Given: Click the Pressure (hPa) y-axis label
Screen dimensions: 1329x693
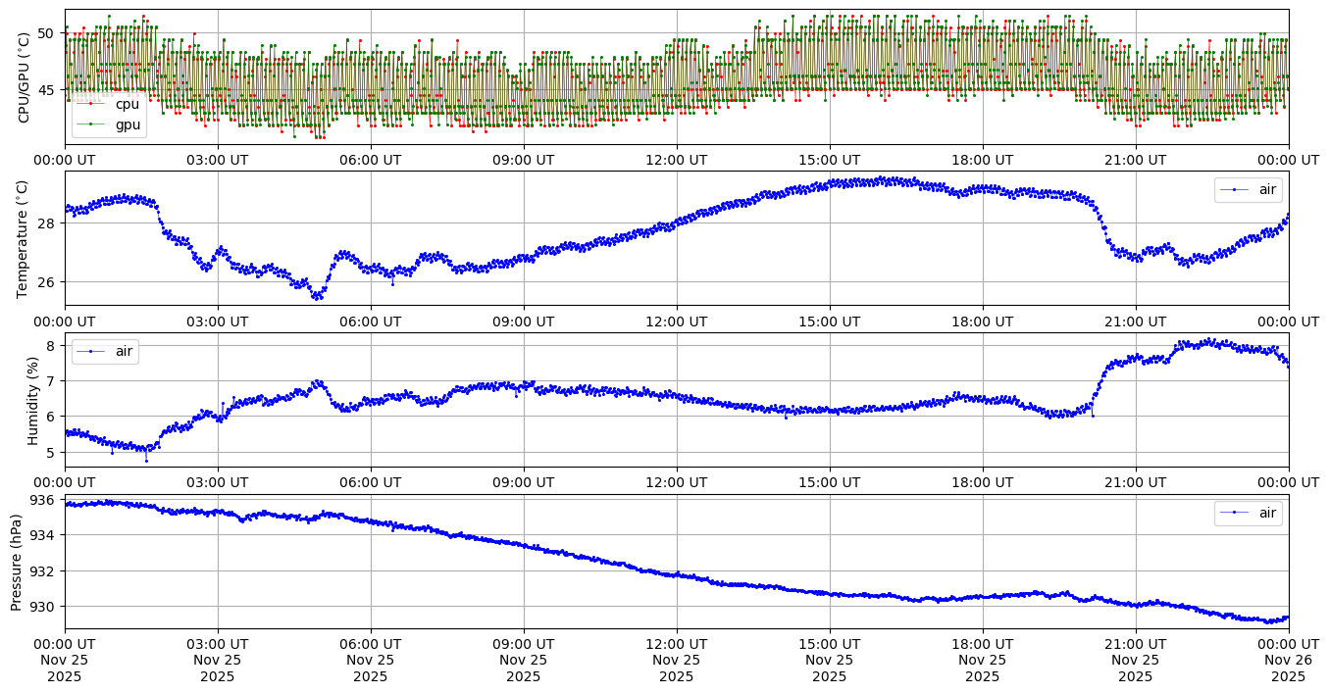Looking at the screenshot, I should 17,562.
